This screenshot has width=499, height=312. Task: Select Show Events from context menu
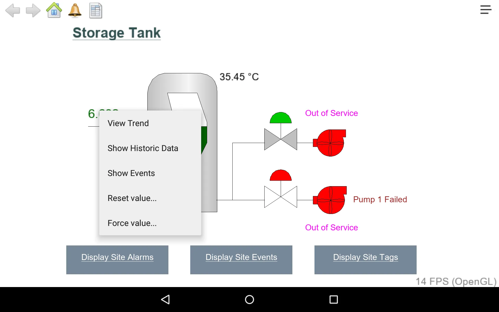(131, 173)
